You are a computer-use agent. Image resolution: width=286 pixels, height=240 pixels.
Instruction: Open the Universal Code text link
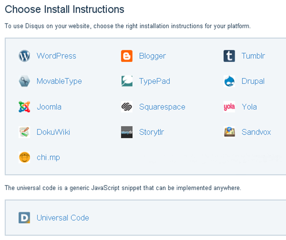(63, 217)
